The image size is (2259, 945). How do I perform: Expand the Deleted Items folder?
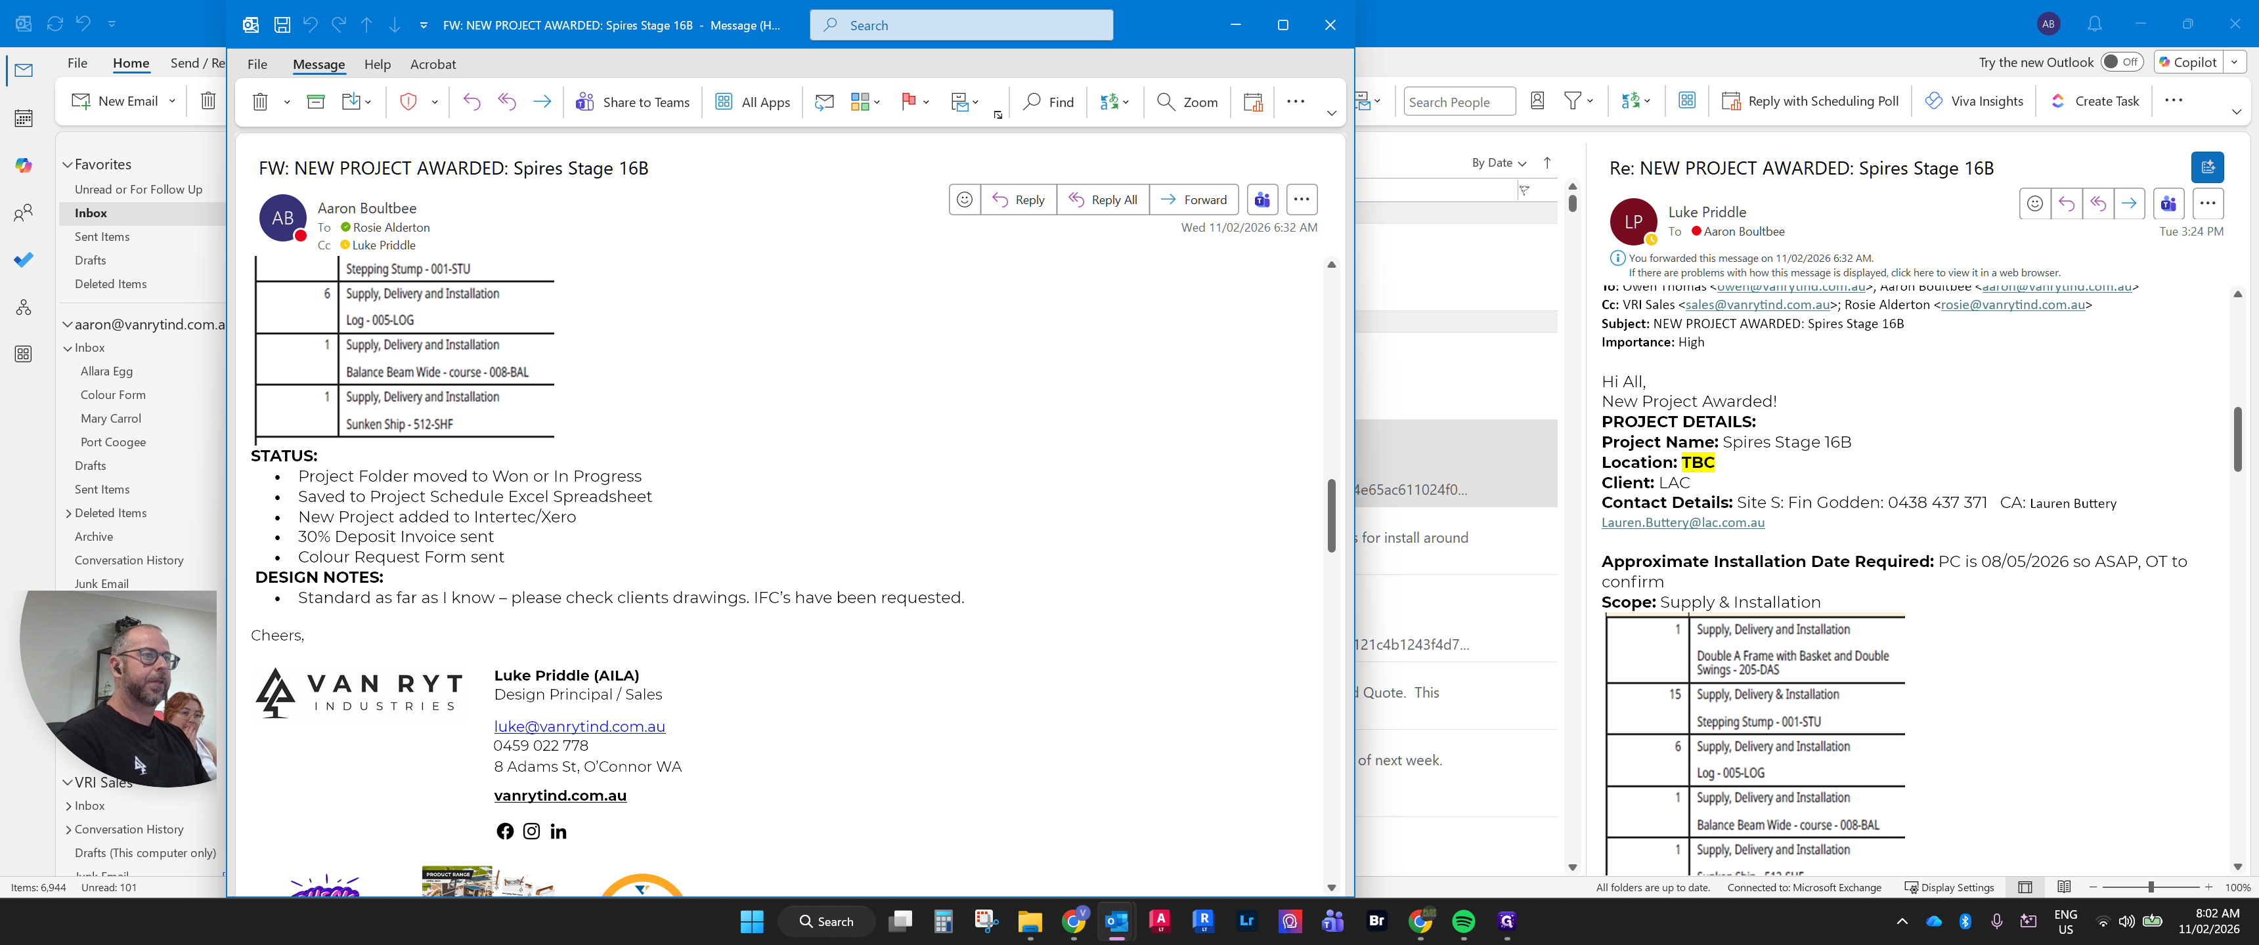68,514
